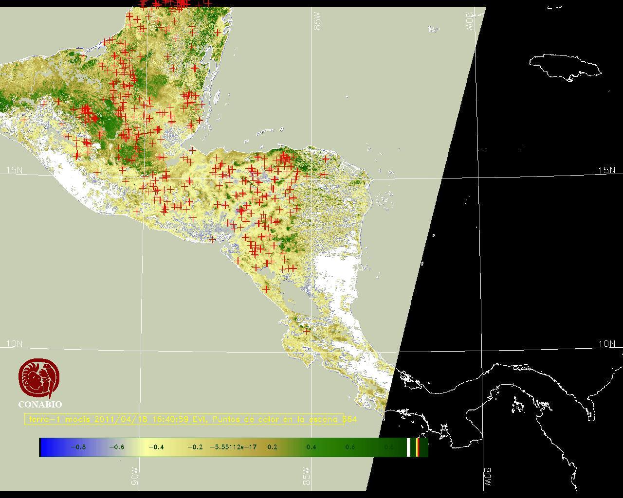Pick the -0.8 blue section of color scale
623x498 pixels.
coord(78,447)
